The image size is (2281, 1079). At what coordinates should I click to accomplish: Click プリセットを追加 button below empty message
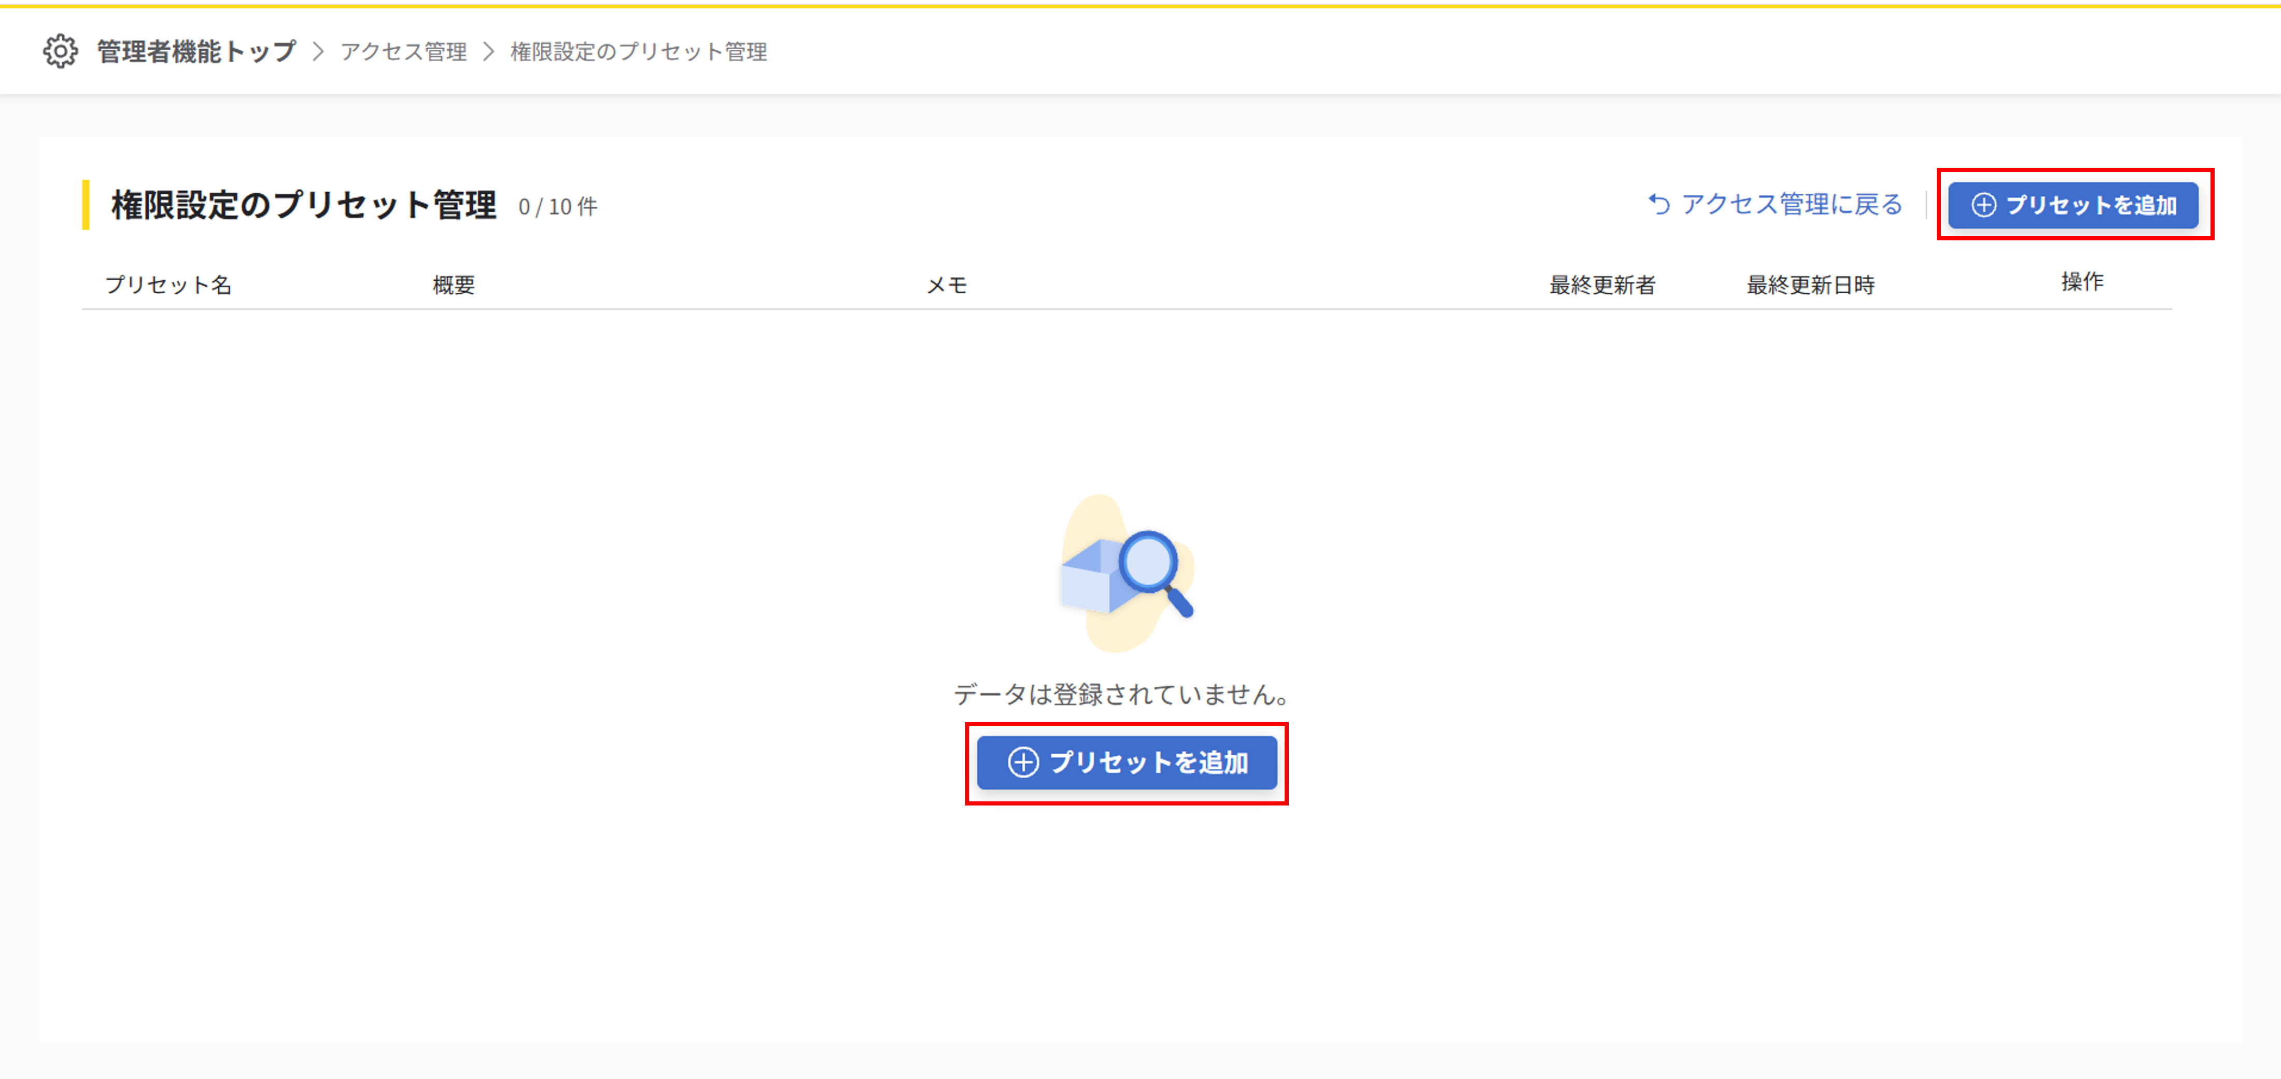(x=1127, y=763)
